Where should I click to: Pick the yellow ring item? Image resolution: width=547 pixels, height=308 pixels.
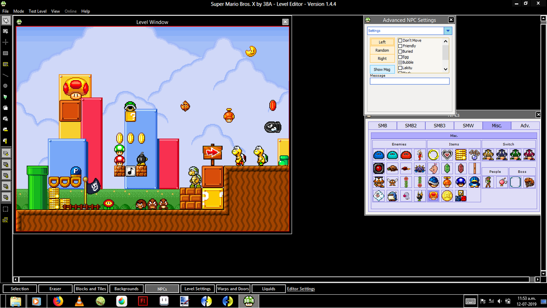point(433,155)
